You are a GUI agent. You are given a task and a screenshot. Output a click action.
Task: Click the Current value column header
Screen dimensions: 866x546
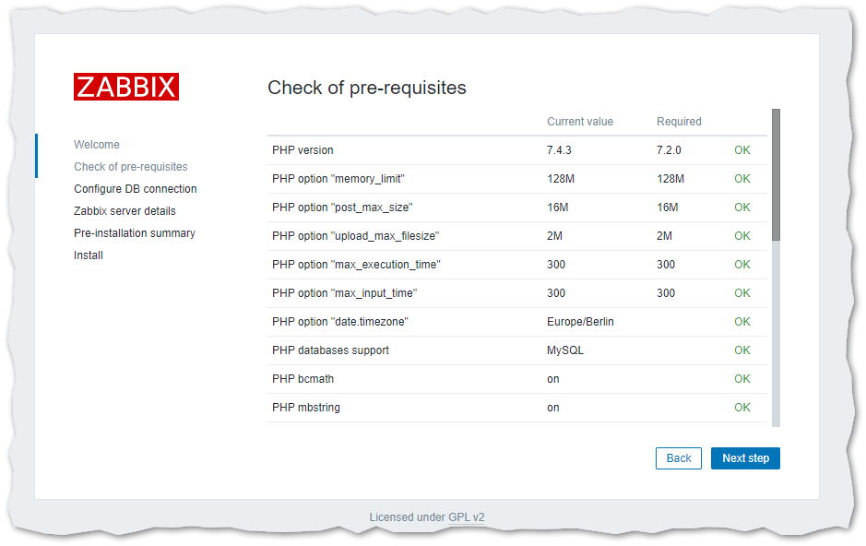click(580, 122)
